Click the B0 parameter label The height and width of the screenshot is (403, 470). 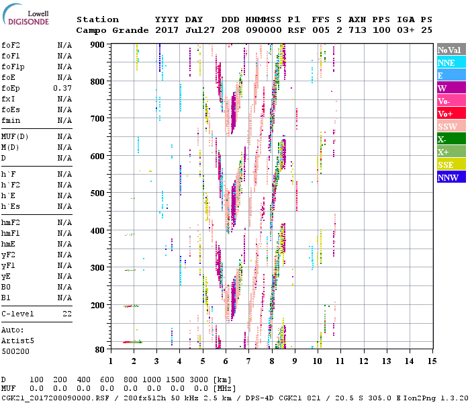tap(5, 287)
